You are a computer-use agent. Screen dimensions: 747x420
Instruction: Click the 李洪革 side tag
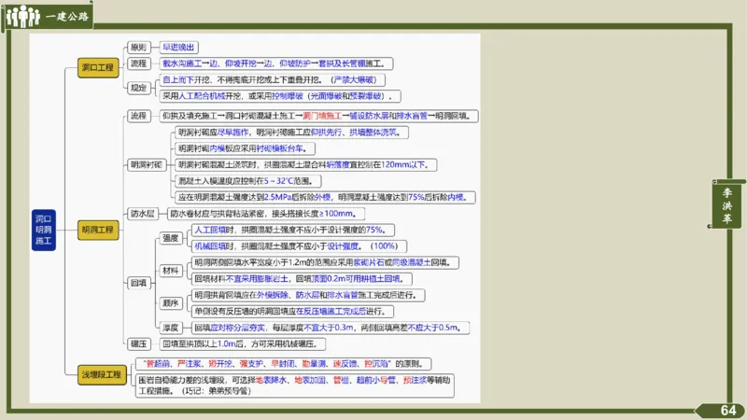tap(727, 205)
